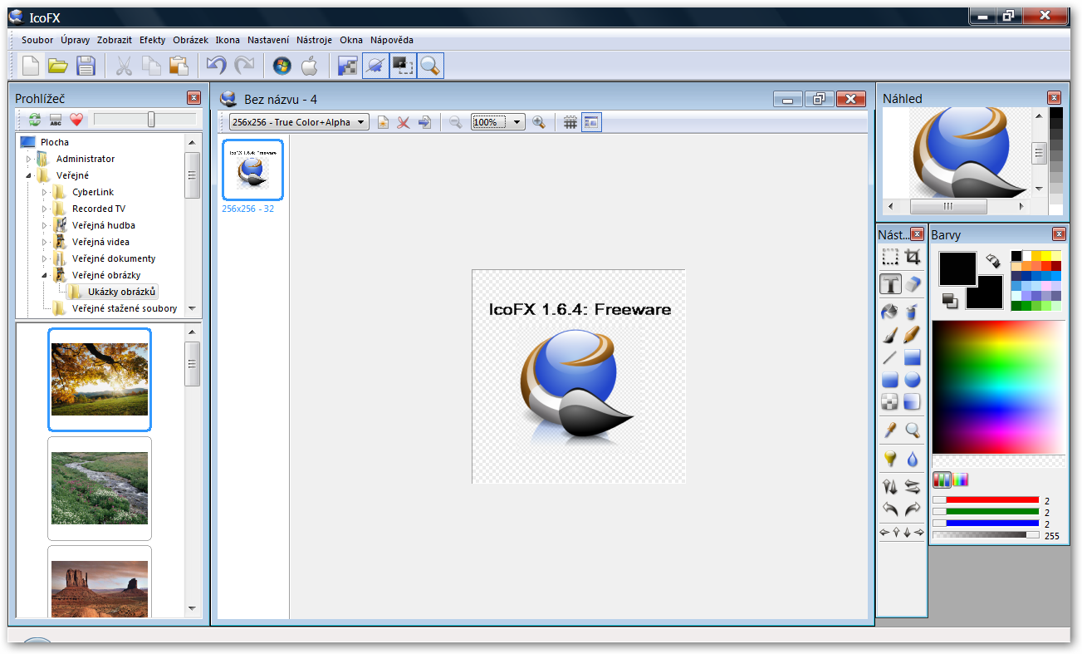Viewport: 1082px width, 654px height.
Task: Open the Obrázek menu
Action: click(191, 40)
